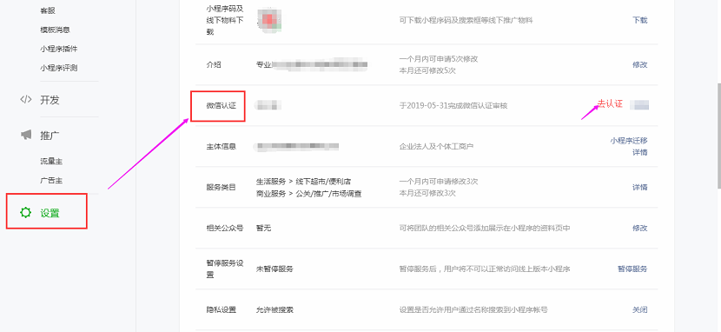721x332 pixels.
Task: Click 关闭 link for 隐私设置
Action: click(x=639, y=310)
